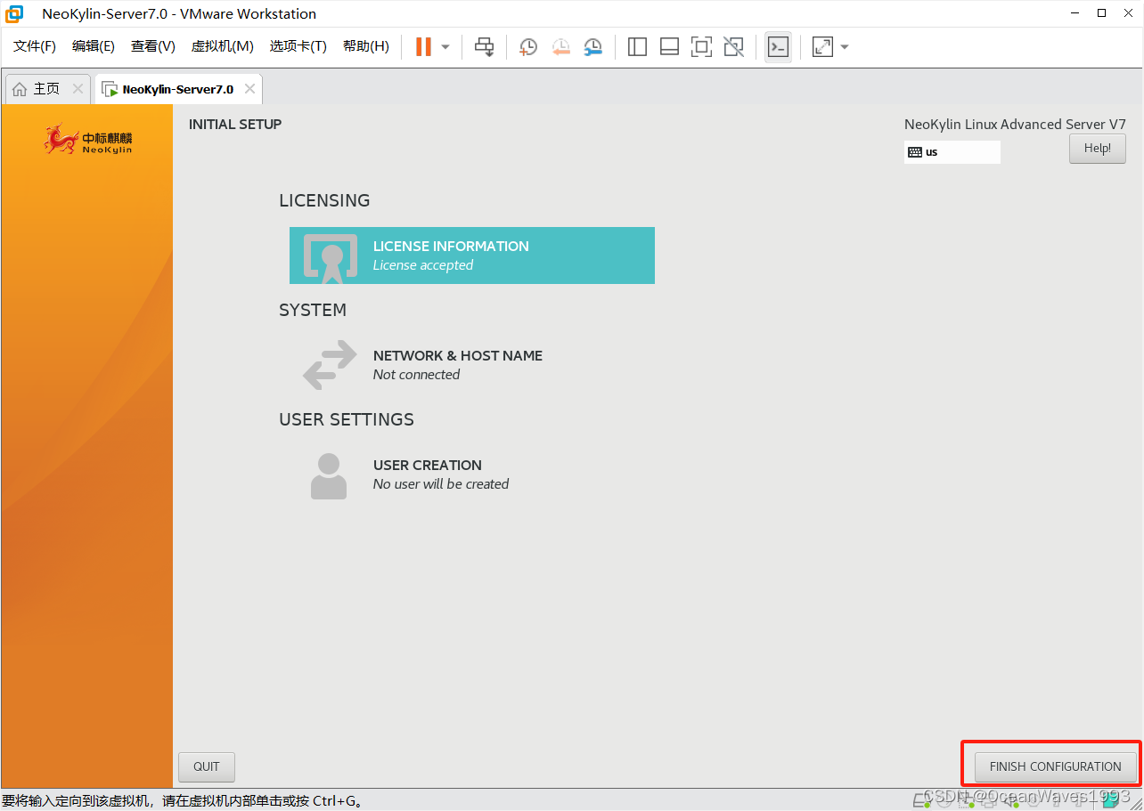Click the home icon on 主页 tab

pos(20,89)
